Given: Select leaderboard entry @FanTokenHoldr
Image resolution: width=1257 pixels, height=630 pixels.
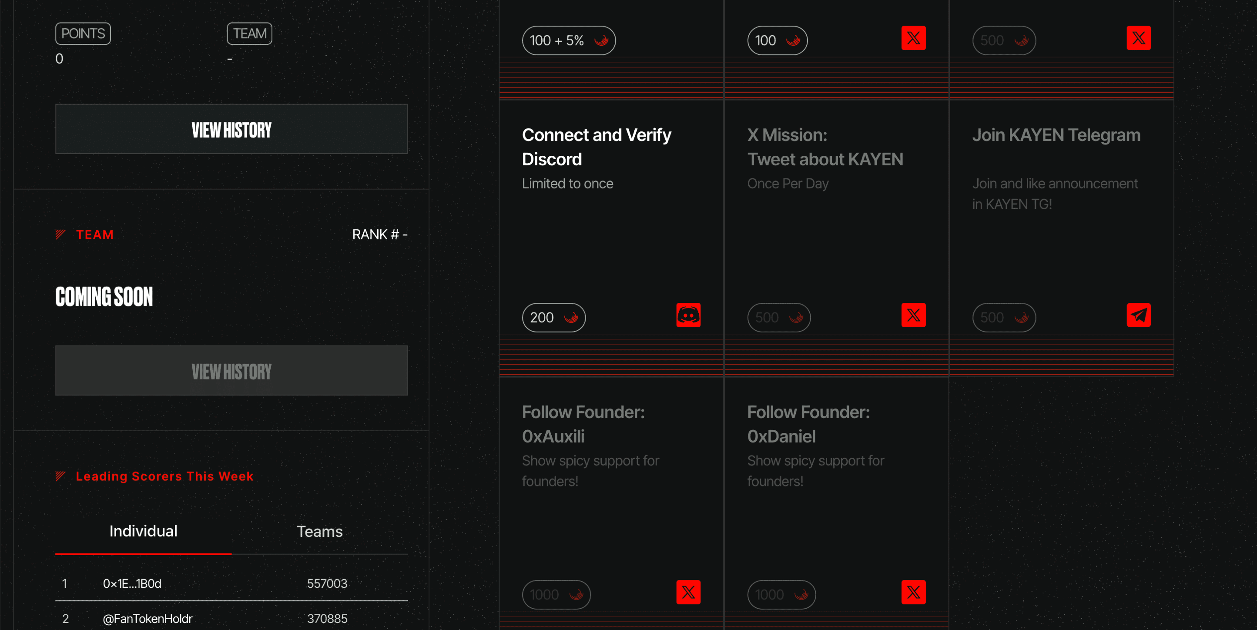Looking at the screenshot, I should 231,618.
